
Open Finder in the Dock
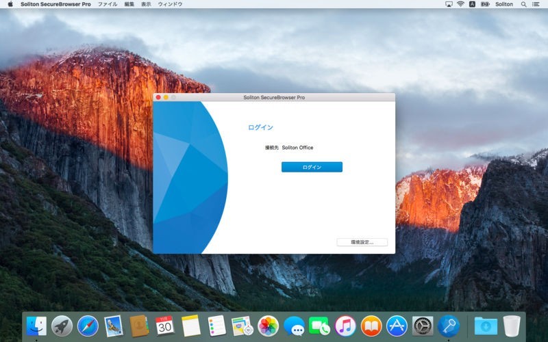click(36, 326)
